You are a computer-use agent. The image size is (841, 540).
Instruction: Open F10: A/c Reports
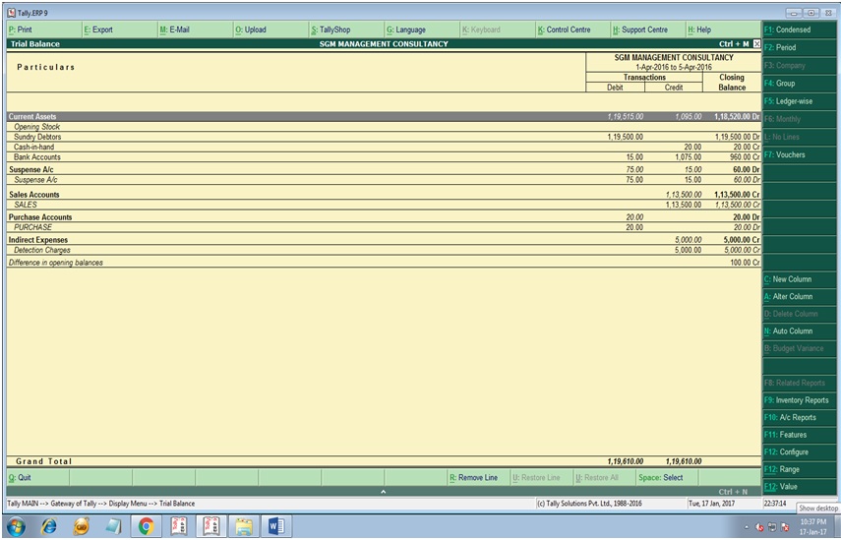pyautogui.click(x=799, y=418)
